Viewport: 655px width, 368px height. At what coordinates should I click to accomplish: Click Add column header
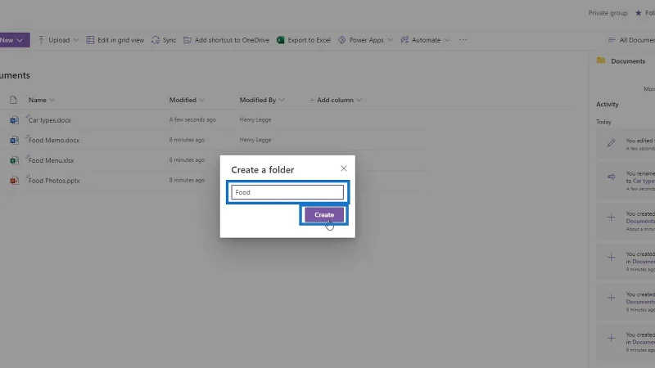(x=336, y=100)
